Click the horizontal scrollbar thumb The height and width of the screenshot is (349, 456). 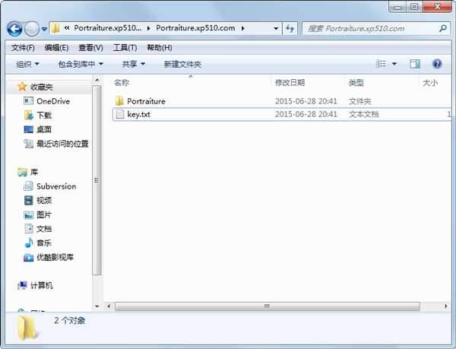(x=268, y=306)
